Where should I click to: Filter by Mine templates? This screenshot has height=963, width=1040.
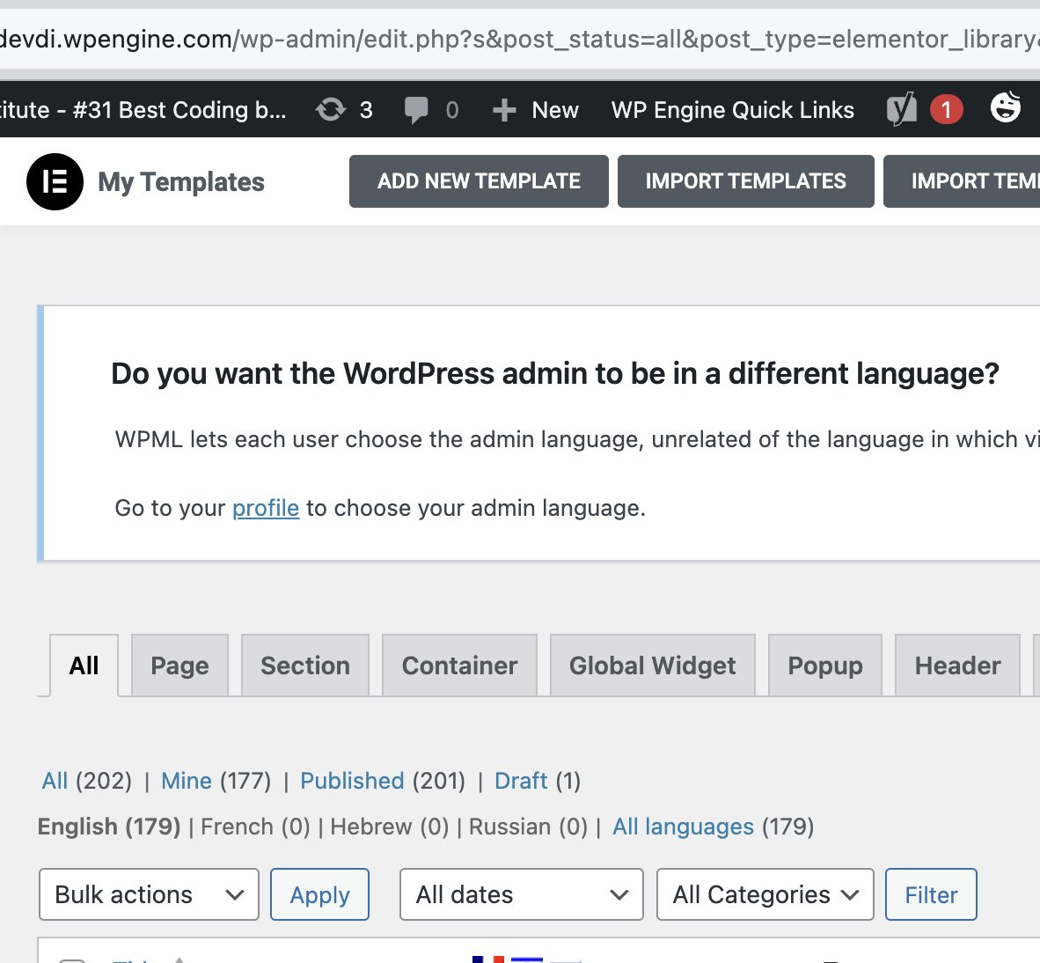(x=187, y=781)
